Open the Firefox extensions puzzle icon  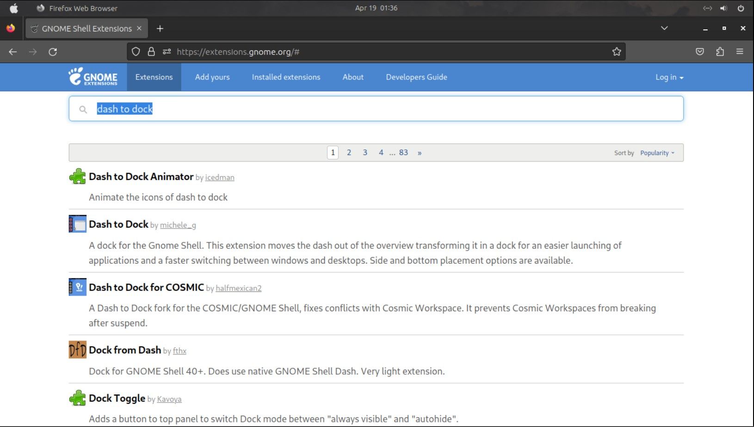coord(720,52)
